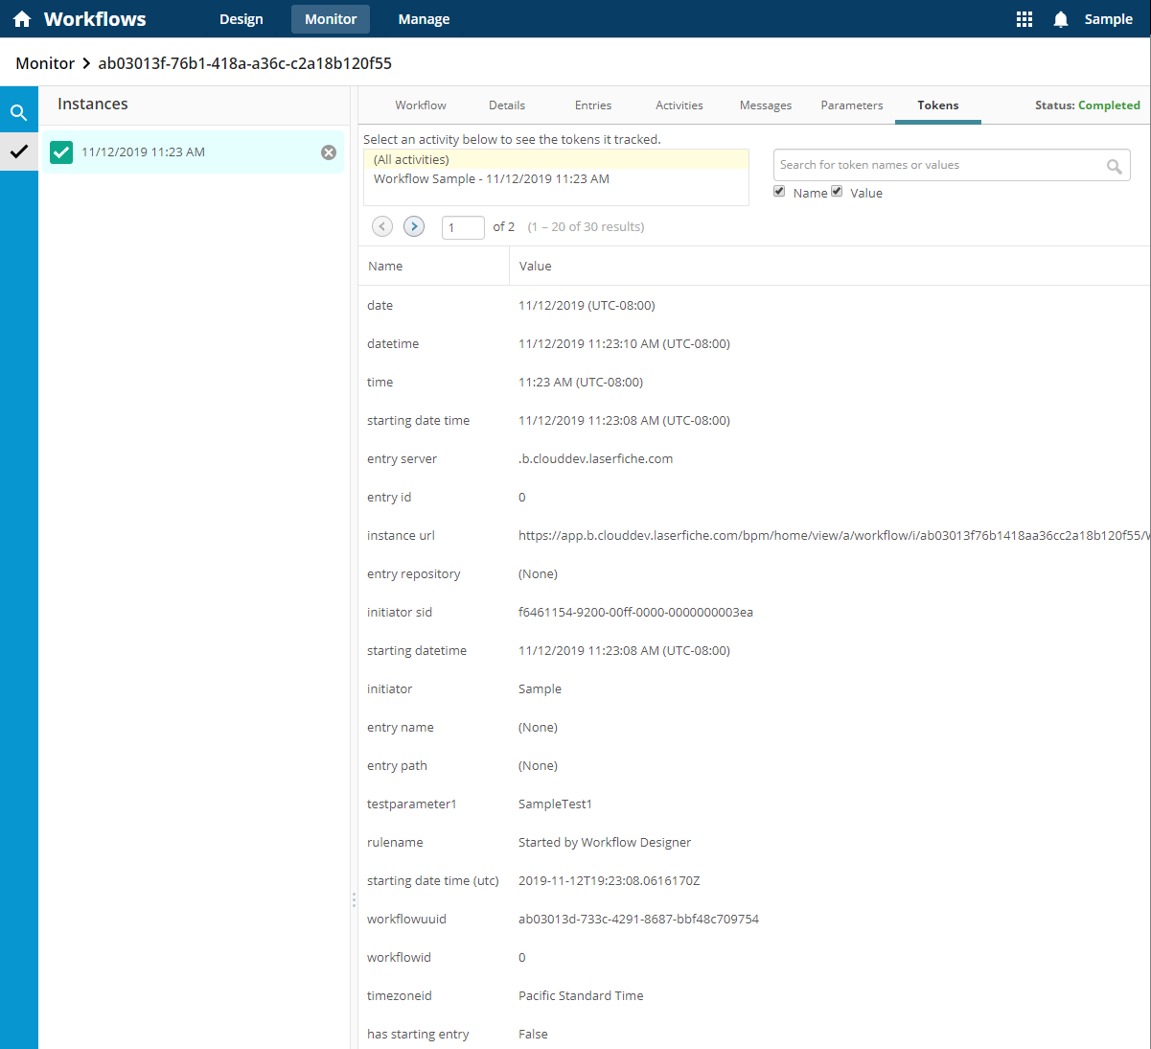Go to previous page of token results
Screen dimensions: 1151x1049
click(382, 226)
